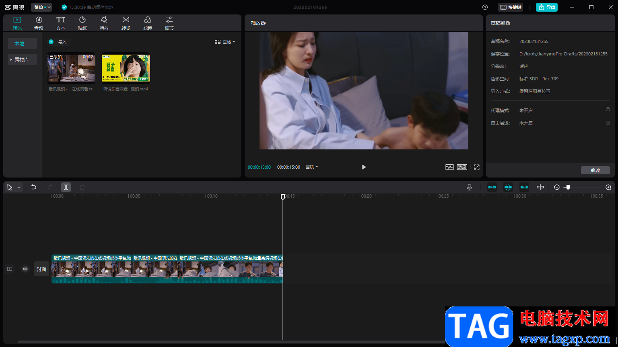Toggle the preview axis icon
The height and width of the screenshot is (347, 618).
coord(540,187)
